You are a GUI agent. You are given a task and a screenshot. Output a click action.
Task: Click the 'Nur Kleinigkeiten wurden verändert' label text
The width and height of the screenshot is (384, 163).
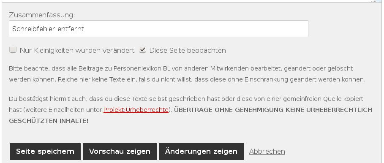click(x=77, y=50)
